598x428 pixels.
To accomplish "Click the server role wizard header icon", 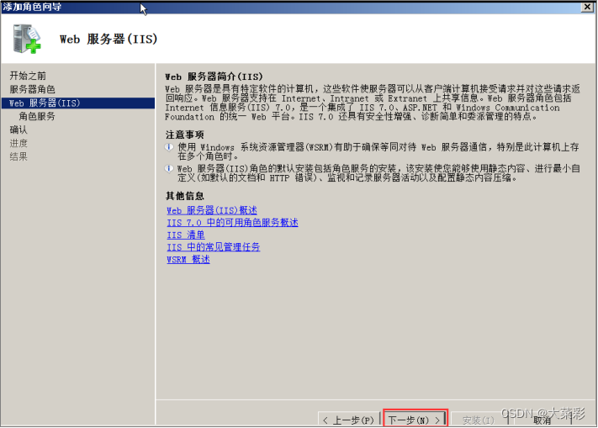I will click(26, 39).
